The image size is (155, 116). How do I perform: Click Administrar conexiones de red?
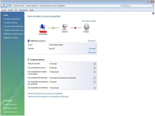pos(13,34)
